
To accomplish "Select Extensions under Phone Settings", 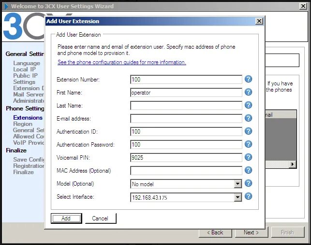I will click(28, 118).
